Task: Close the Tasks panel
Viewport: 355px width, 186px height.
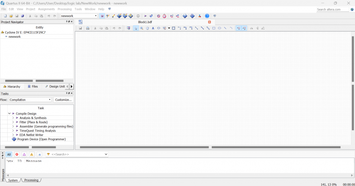Action: 72,93
